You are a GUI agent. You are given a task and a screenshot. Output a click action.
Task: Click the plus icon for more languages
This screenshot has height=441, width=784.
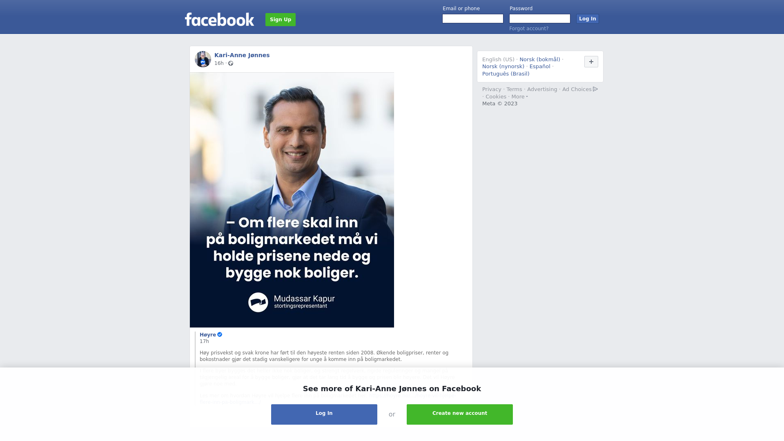point(591,62)
